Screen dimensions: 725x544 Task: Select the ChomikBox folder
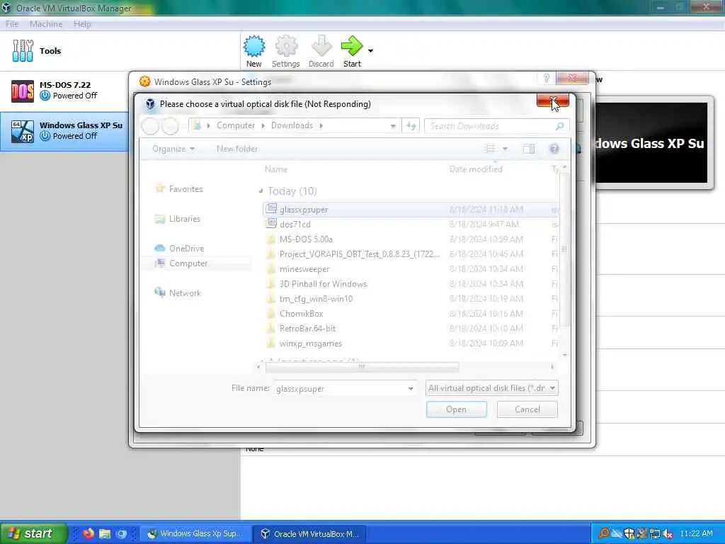[x=411, y=314]
